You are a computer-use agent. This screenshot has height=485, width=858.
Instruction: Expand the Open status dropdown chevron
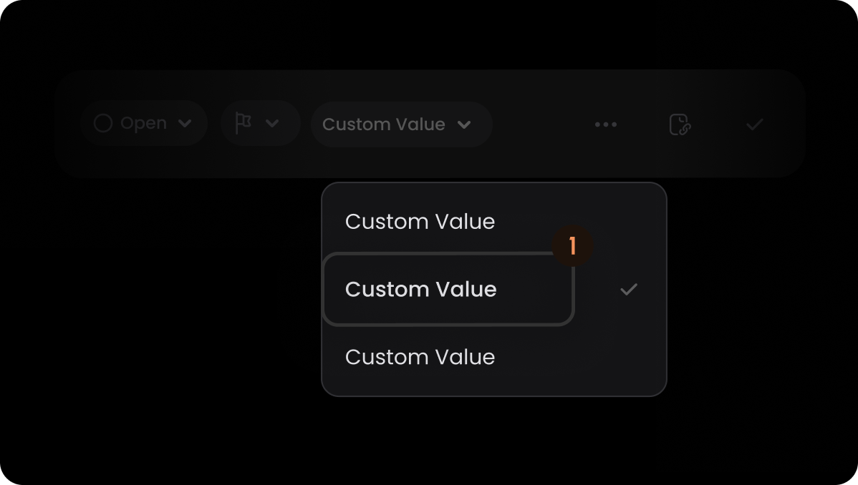[185, 124]
